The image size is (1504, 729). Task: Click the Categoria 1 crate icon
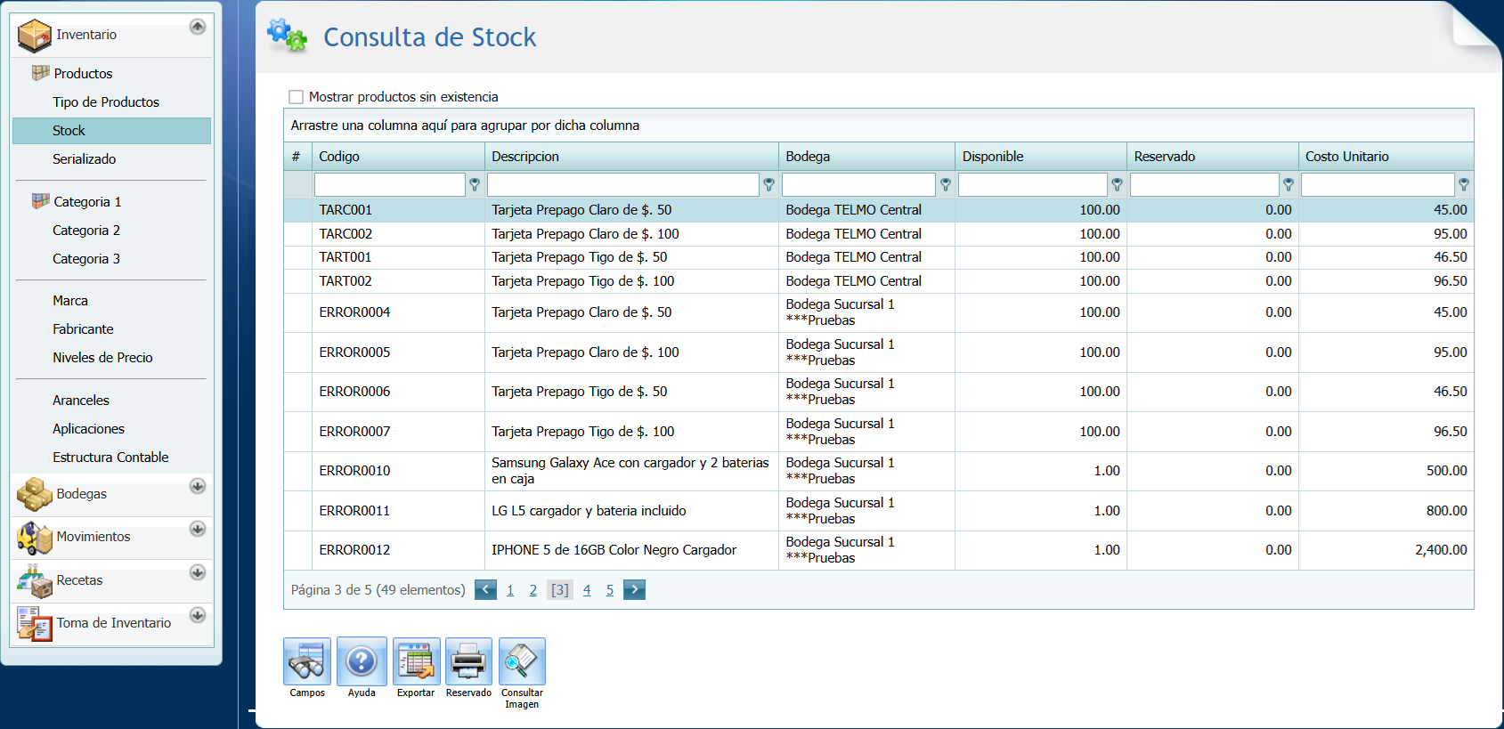40,201
